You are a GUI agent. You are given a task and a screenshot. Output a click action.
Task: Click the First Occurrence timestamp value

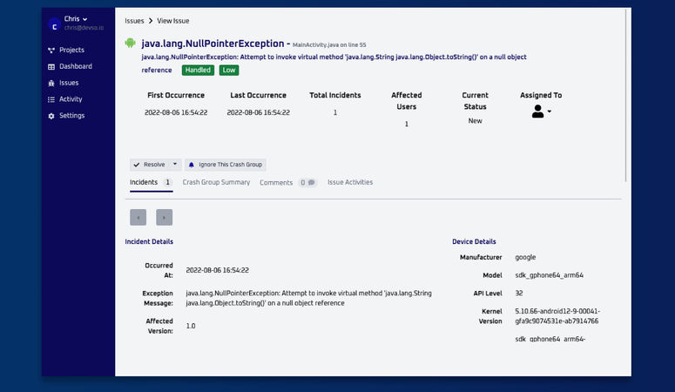pos(176,113)
